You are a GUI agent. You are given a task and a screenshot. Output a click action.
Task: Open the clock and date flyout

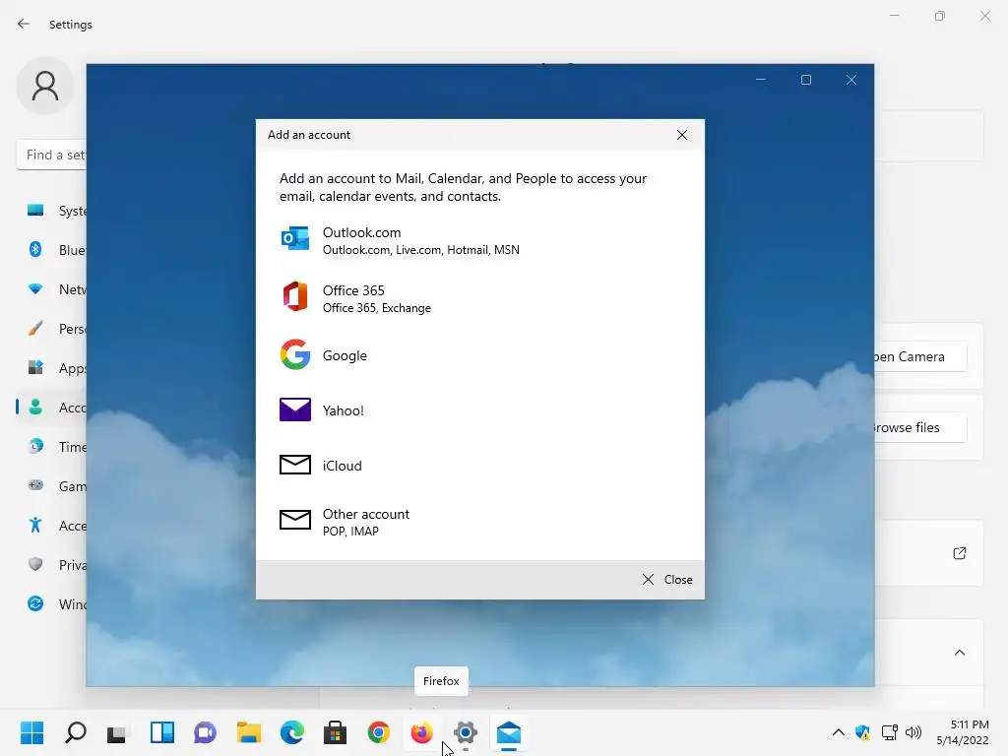coord(963,732)
